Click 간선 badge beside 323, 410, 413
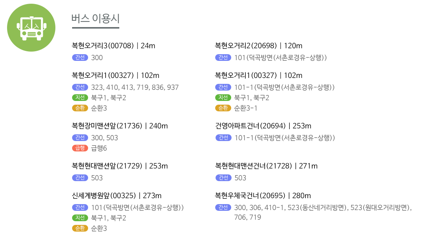 [x=80, y=87]
